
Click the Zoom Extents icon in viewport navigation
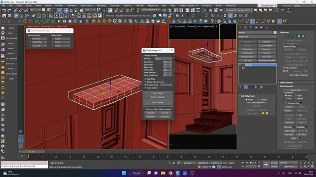click(x=309, y=163)
